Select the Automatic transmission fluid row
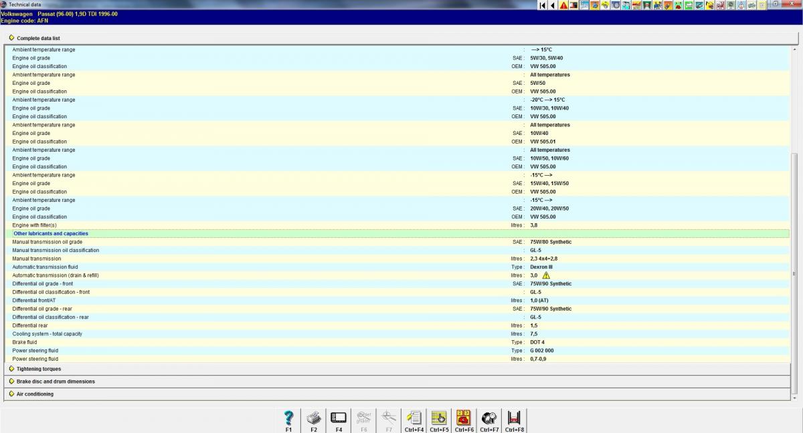The width and height of the screenshot is (803, 433). [397, 267]
